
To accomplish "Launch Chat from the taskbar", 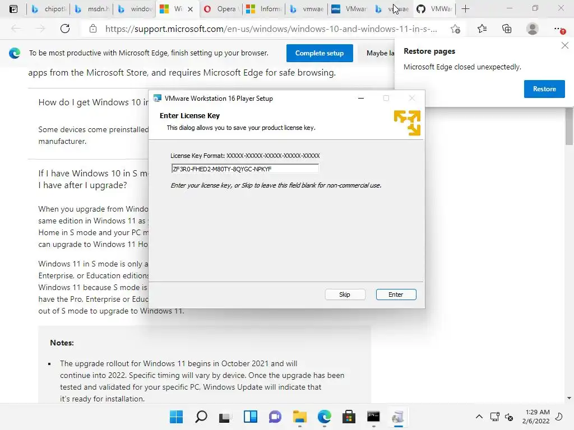I will pyautogui.click(x=275, y=417).
